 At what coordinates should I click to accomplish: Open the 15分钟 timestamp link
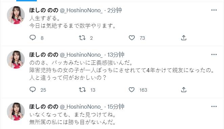tap(116, 107)
